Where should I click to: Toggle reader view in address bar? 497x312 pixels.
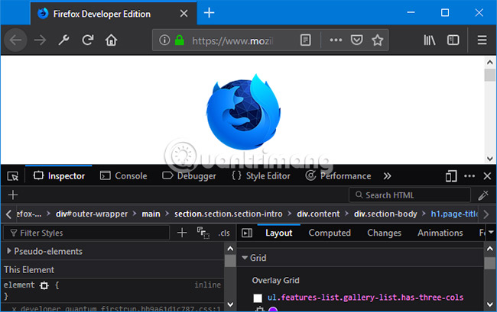[306, 40]
